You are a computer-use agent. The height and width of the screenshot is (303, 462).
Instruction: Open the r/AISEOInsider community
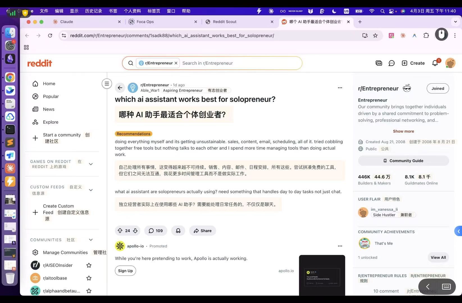58,265
